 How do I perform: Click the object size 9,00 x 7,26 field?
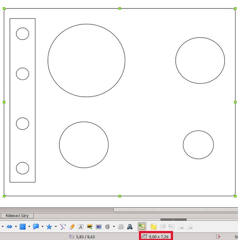pos(156,237)
